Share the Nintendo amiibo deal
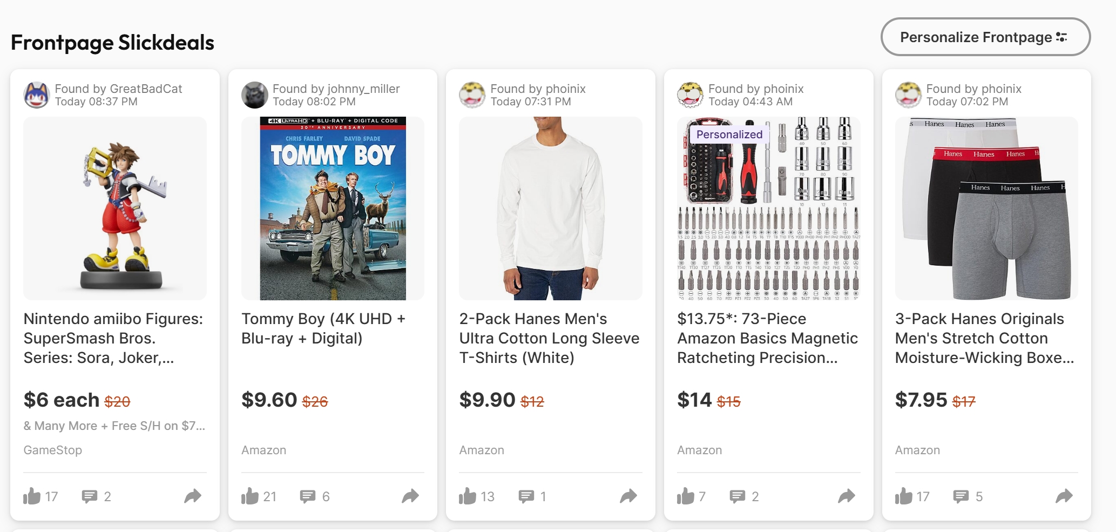Viewport: 1116px width, 532px height. pyautogui.click(x=193, y=496)
